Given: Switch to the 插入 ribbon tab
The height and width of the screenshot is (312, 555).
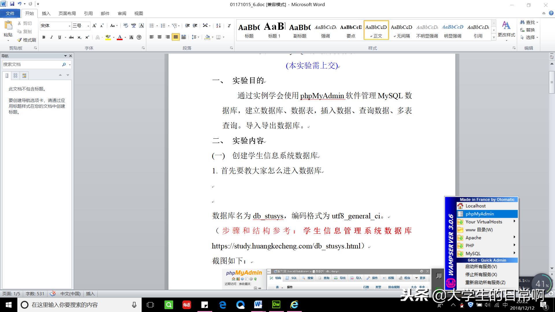Looking at the screenshot, I should 46,13.
